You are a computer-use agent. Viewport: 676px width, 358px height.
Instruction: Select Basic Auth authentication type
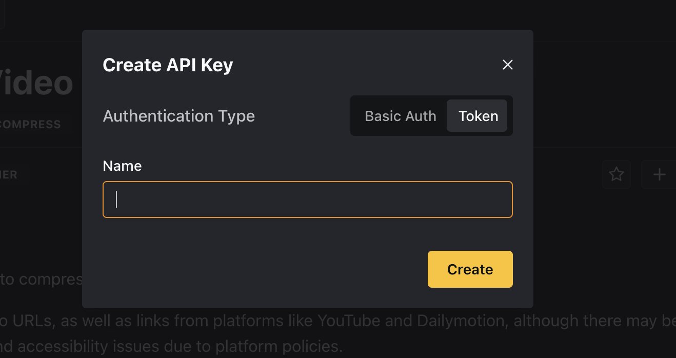[400, 116]
